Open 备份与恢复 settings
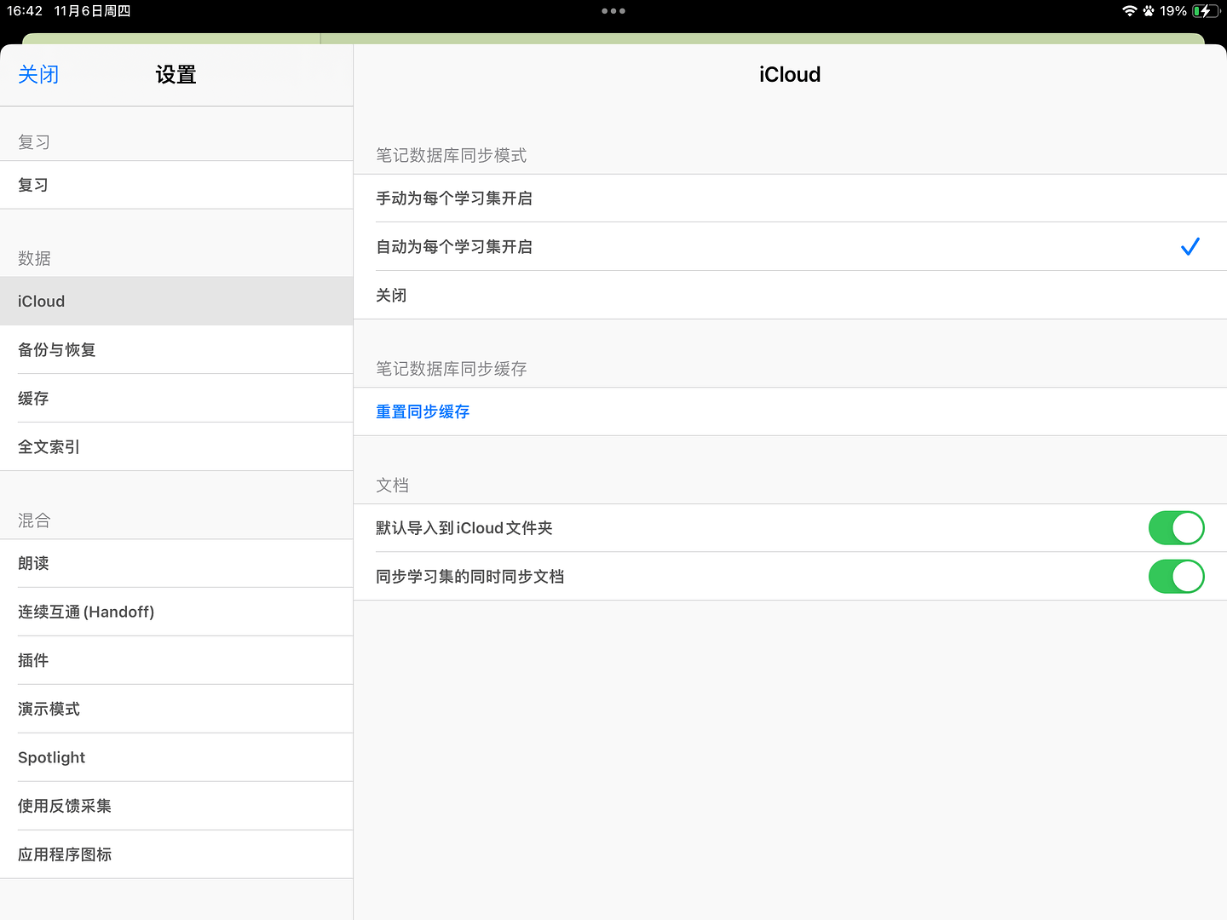This screenshot has height=920, width=1227. coord(57,350)
